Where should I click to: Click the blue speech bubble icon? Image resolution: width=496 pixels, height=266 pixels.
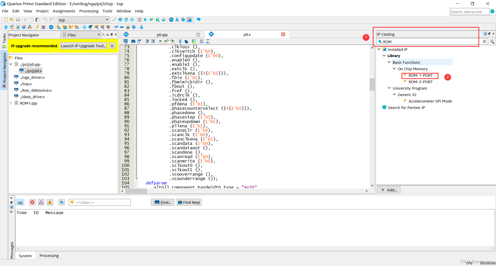pyautogui.click(x=199, y=20)
